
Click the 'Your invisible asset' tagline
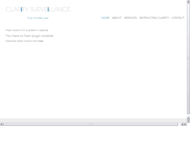point(38,18)
